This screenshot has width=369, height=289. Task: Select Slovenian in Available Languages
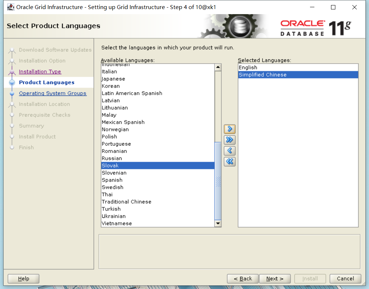158,173
